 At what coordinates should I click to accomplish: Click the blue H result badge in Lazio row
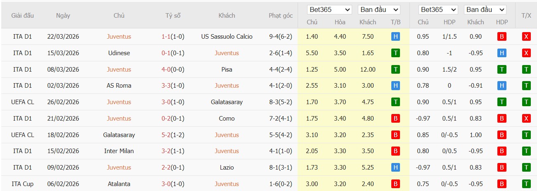tap(395, 168)
